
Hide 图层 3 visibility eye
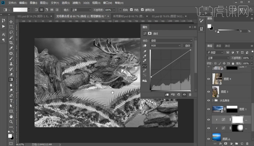pos(209,92)
